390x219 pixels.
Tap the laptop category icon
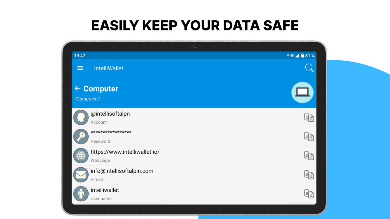coord(302,92)
